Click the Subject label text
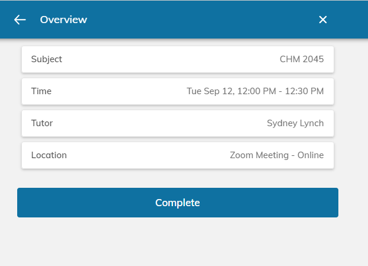 tap(46, 59)
